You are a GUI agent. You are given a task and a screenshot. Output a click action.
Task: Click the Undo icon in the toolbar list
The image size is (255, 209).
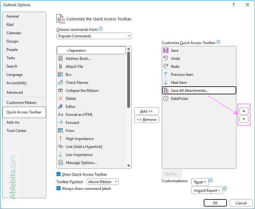(166, 58)
